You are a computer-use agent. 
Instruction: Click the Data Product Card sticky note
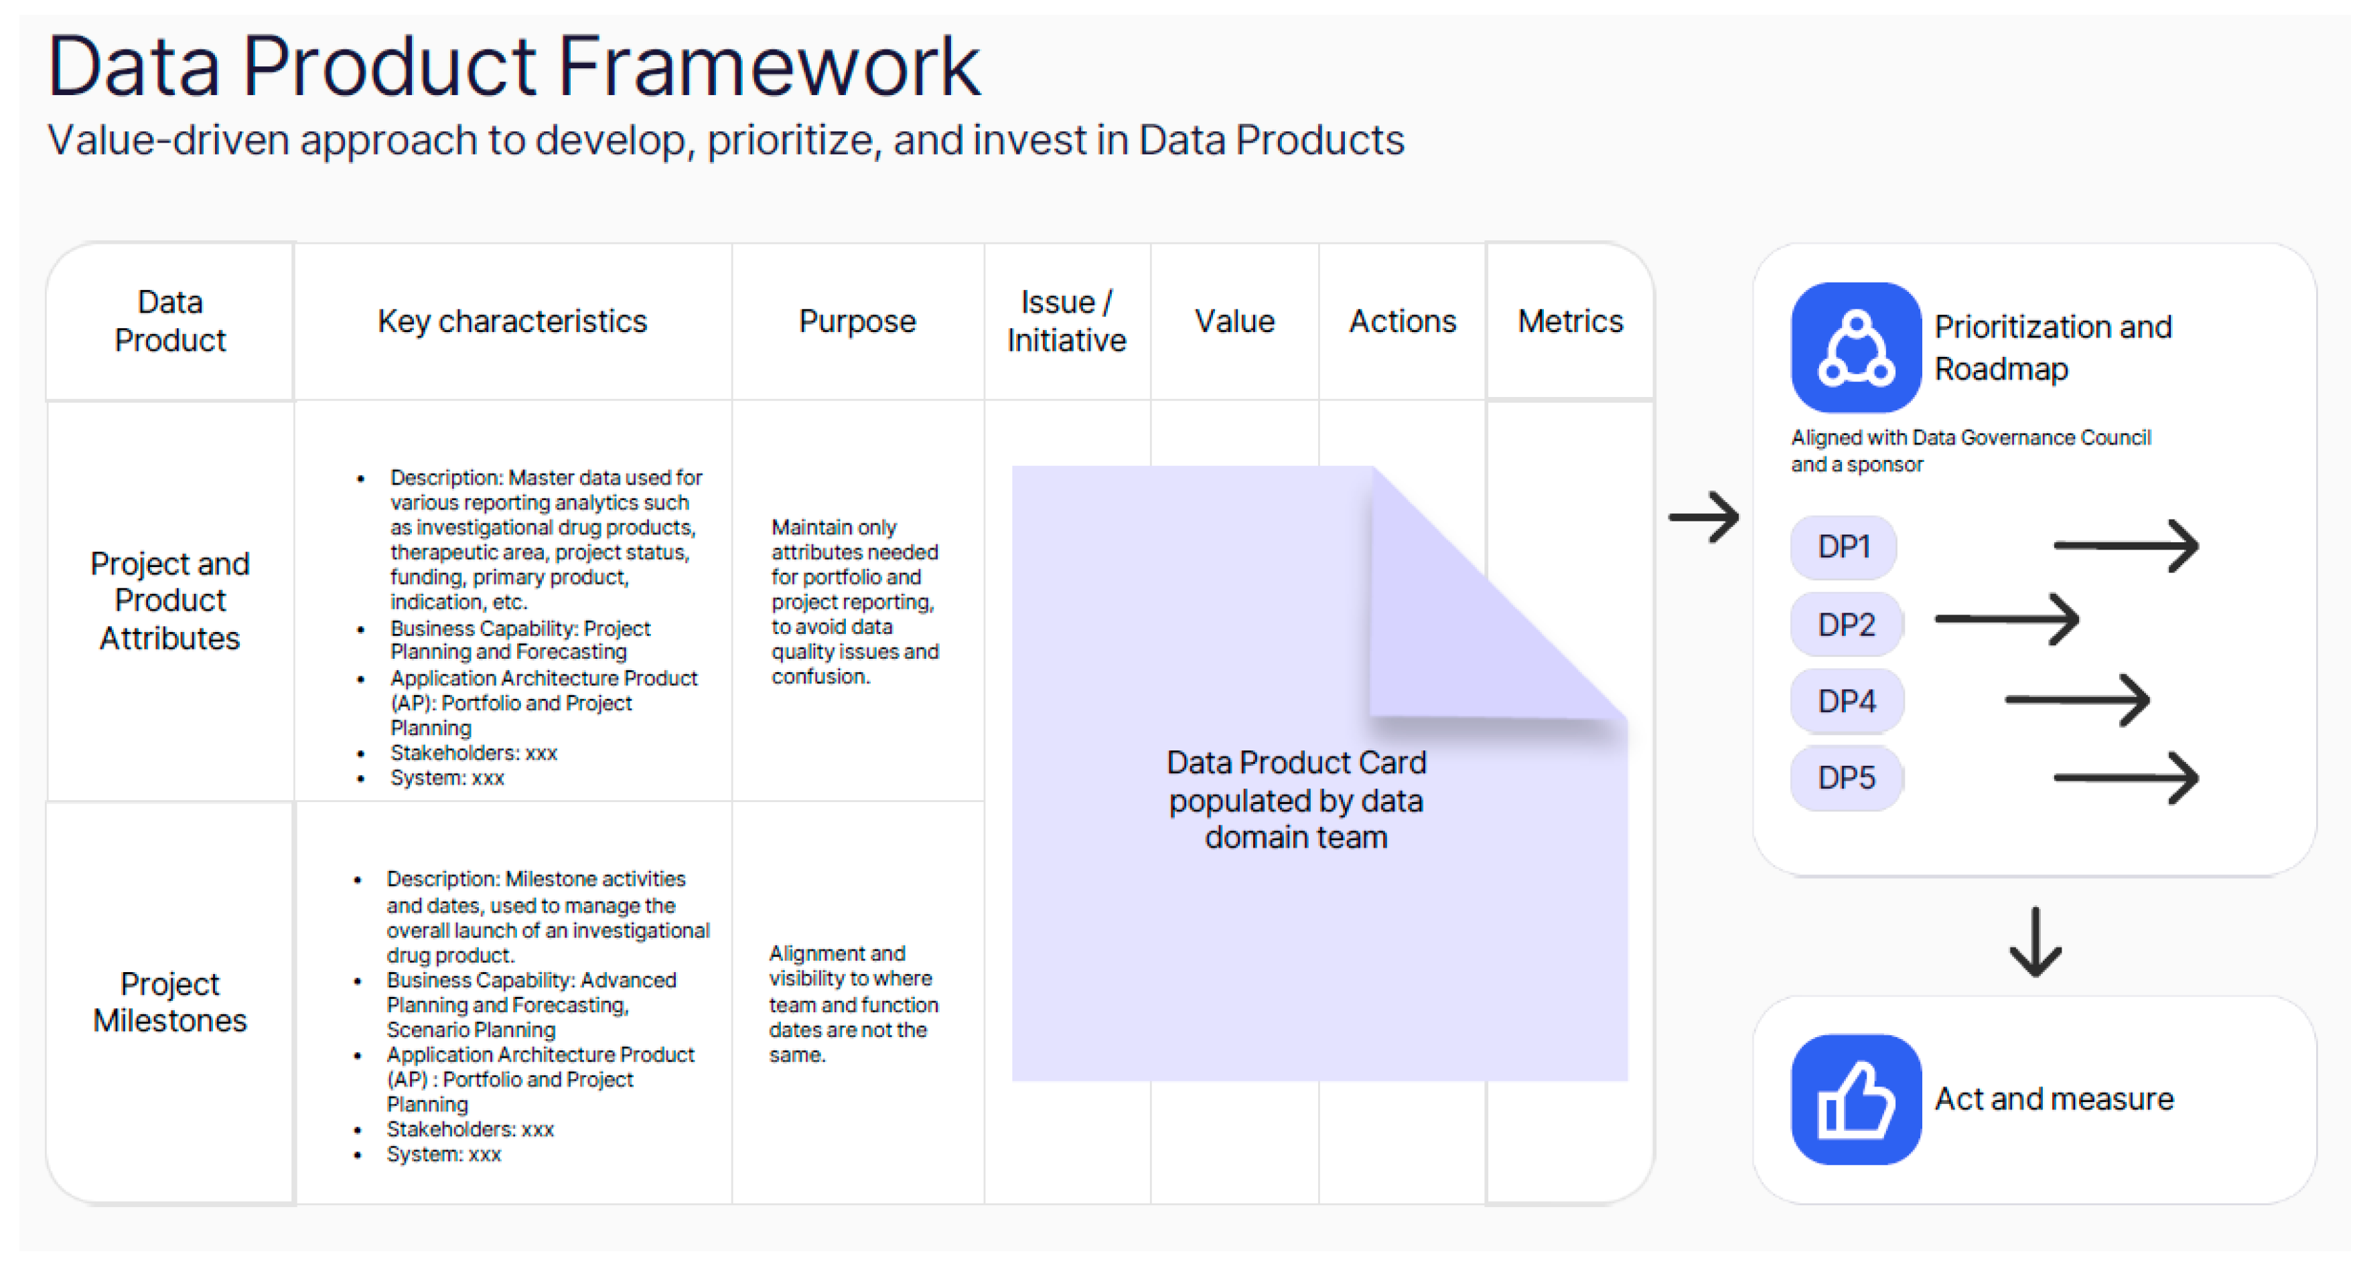(x=1295, y=799)
